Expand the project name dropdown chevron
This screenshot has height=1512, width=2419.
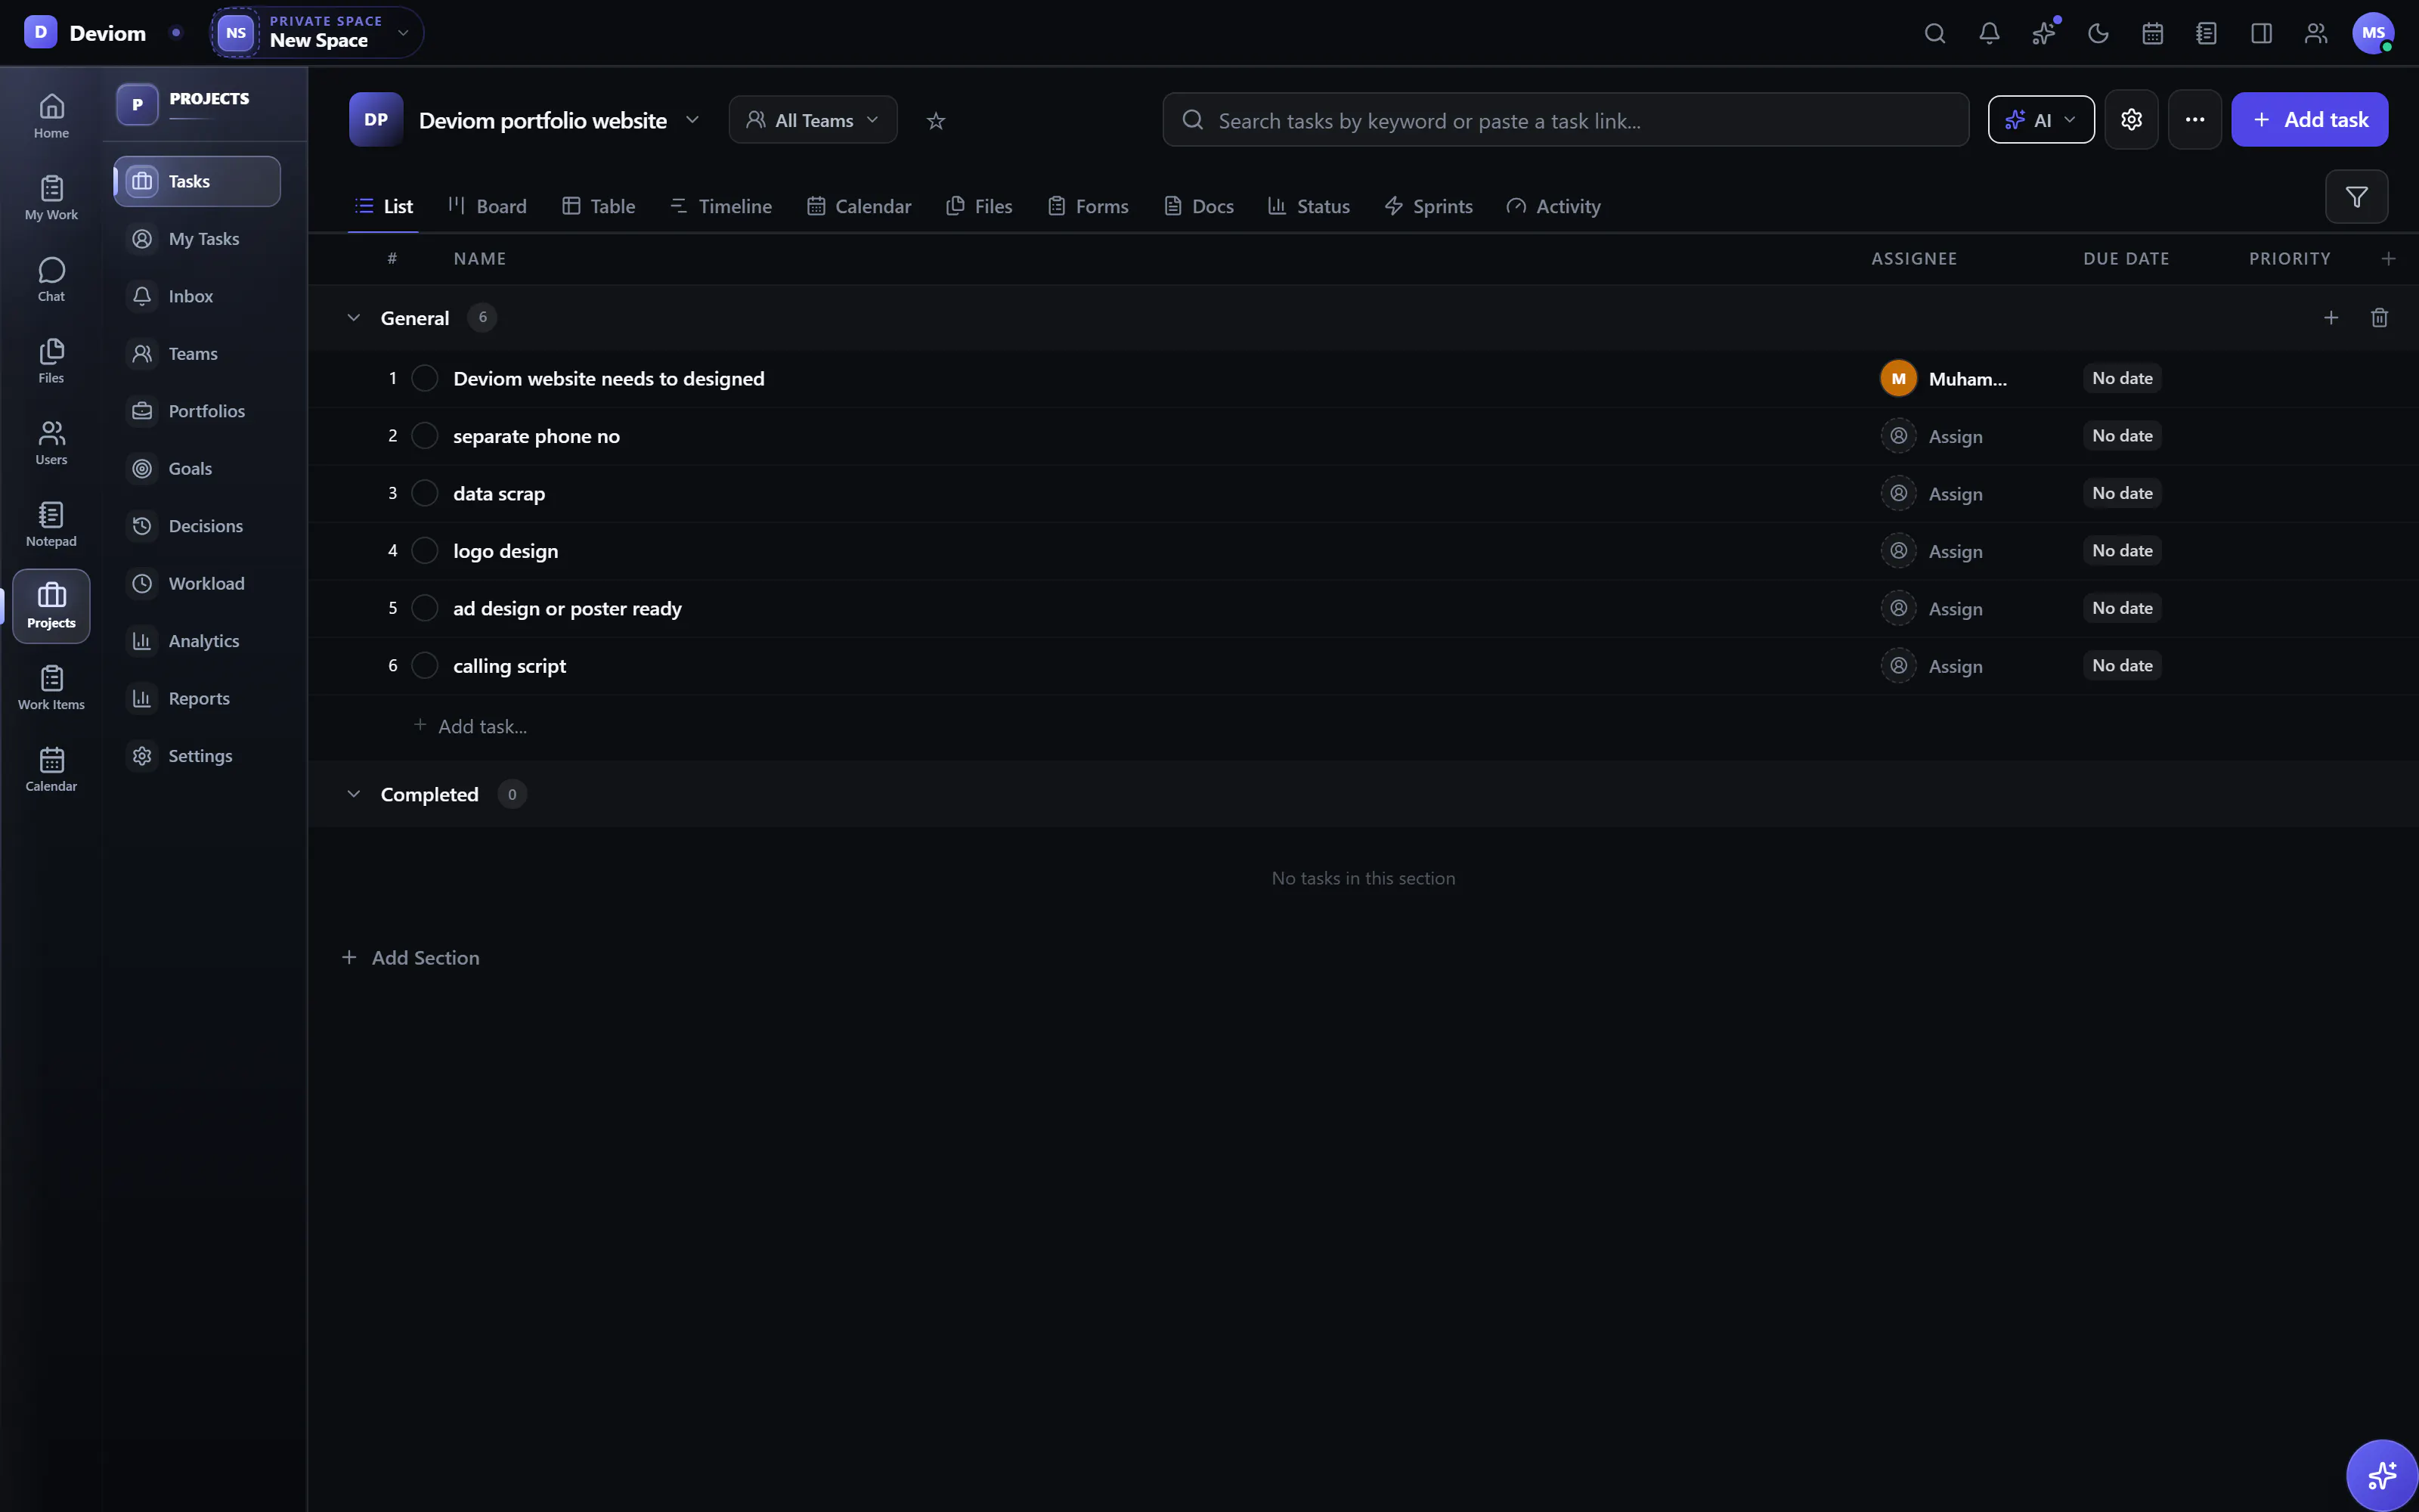tap(692, 120)
